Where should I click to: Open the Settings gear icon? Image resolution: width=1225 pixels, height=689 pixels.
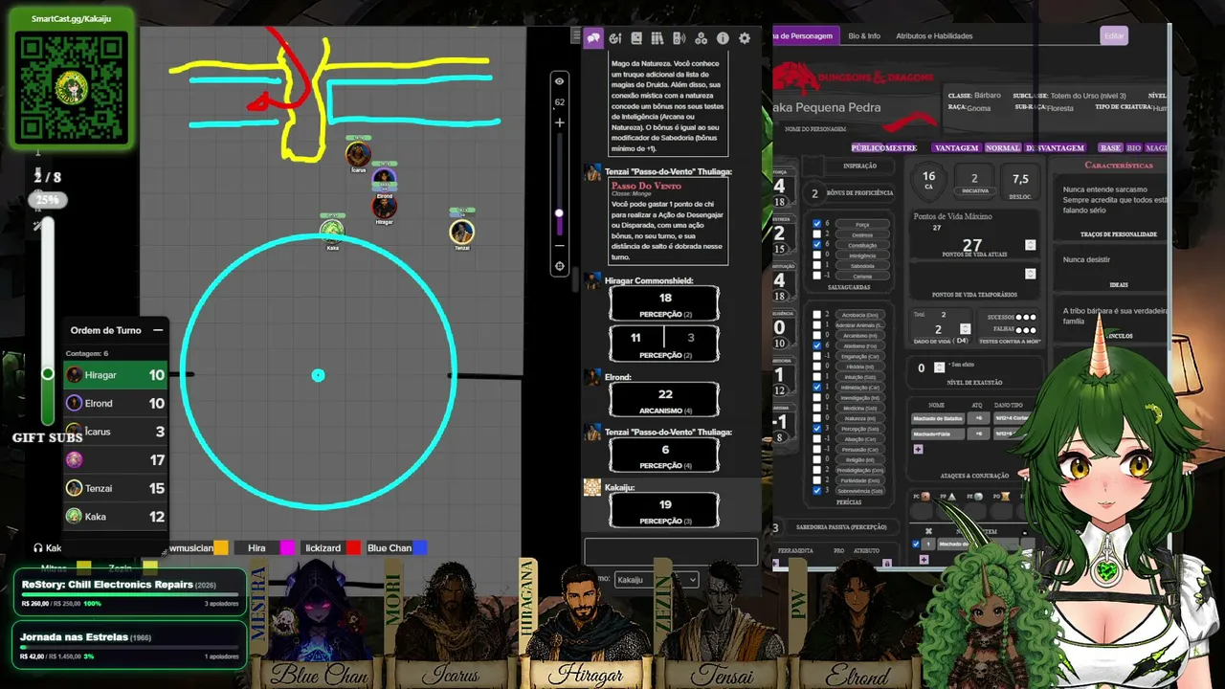(745, 38)
